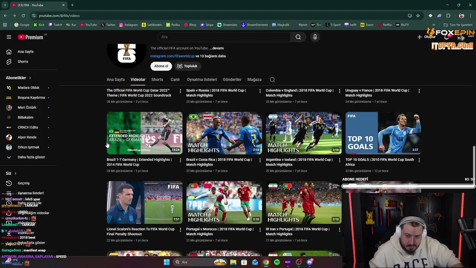Open a new browser tab
Image resolution: width=476 pixels, height=268 pixels.
click(72, 5)
